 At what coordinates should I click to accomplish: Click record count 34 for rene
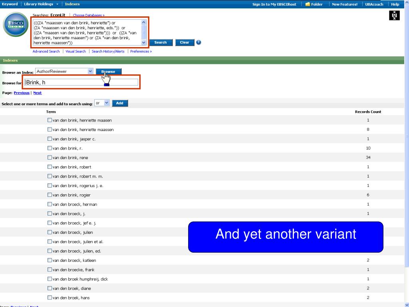click(368, 157)
